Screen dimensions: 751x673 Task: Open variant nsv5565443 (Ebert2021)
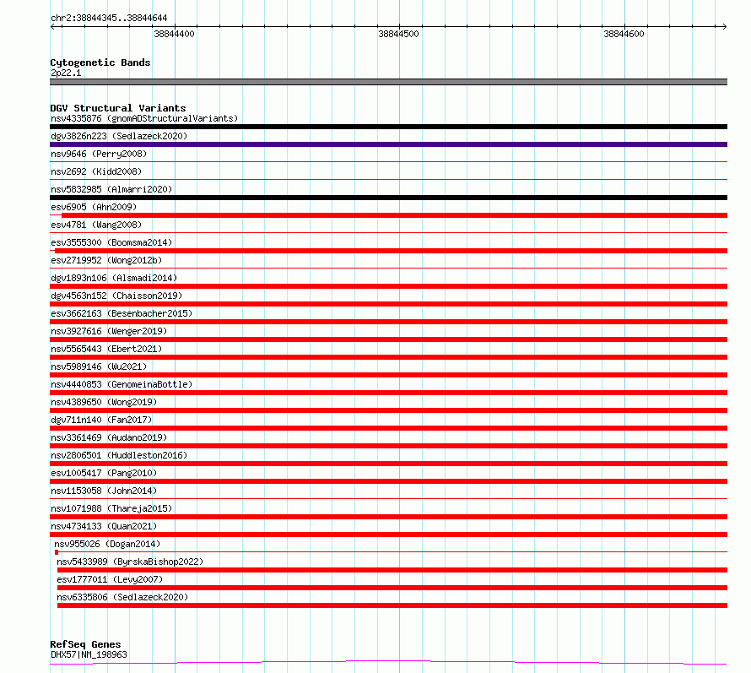coord(106,349)
